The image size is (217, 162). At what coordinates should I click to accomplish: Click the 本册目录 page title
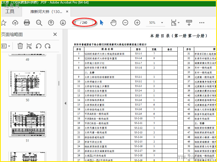(179, 36)
